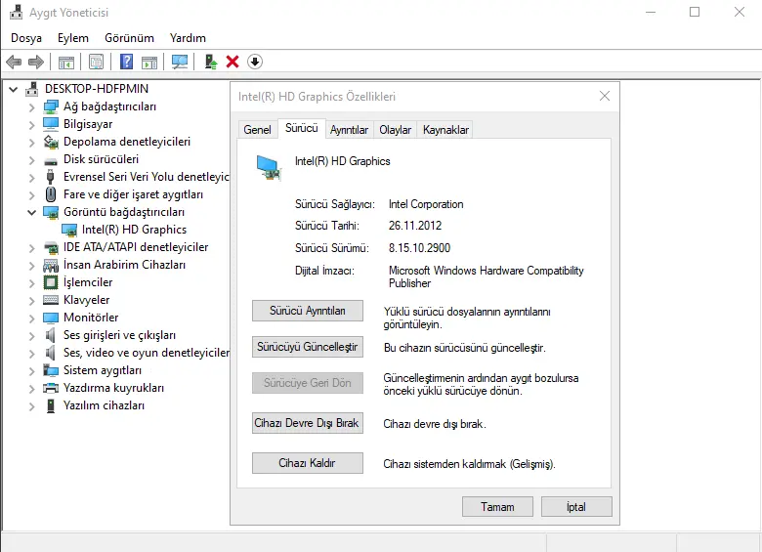Click the Back arrow in toolbar

[14, 62]
